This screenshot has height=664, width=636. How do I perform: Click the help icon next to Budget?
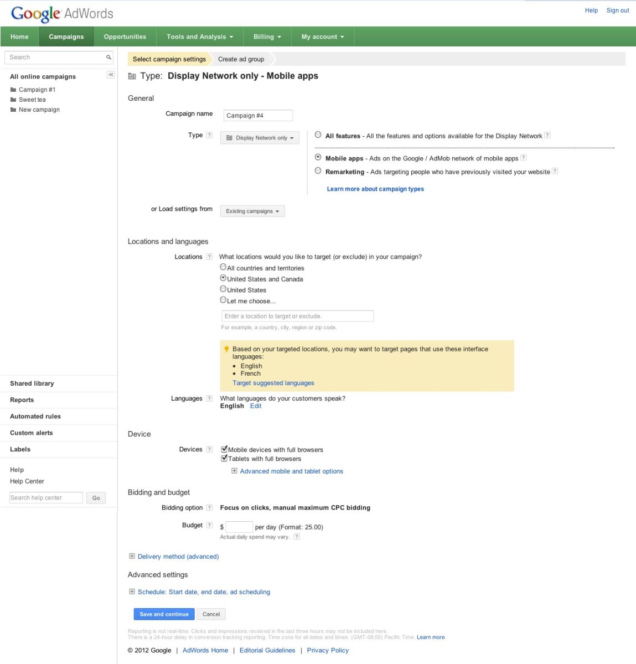click(x=209, y=525)
